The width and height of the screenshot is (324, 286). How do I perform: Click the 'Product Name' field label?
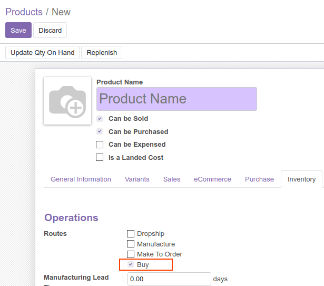pos(120,82)
